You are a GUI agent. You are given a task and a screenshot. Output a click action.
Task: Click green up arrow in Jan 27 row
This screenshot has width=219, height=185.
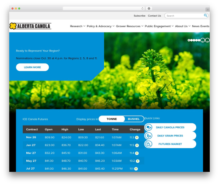click(137, 145)
